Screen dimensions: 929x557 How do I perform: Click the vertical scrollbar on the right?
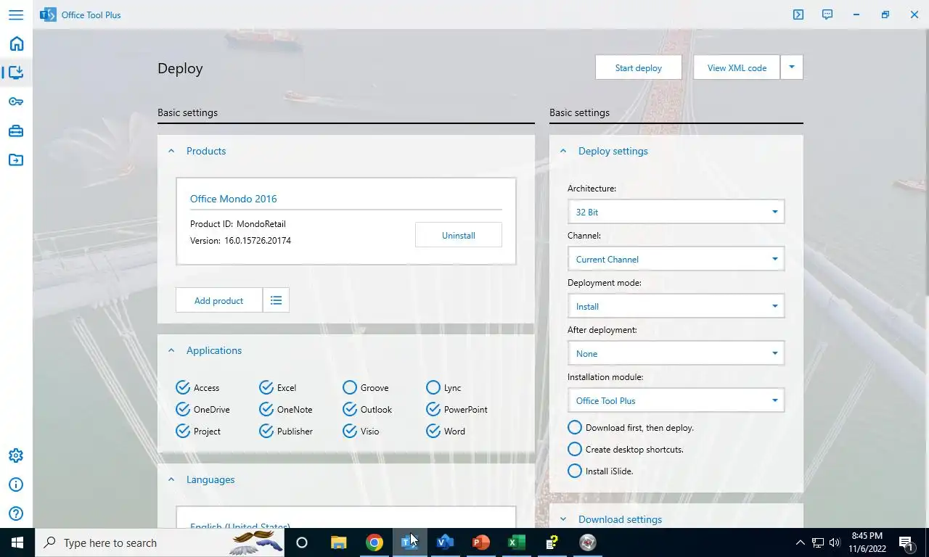click(x=926, y=163)
